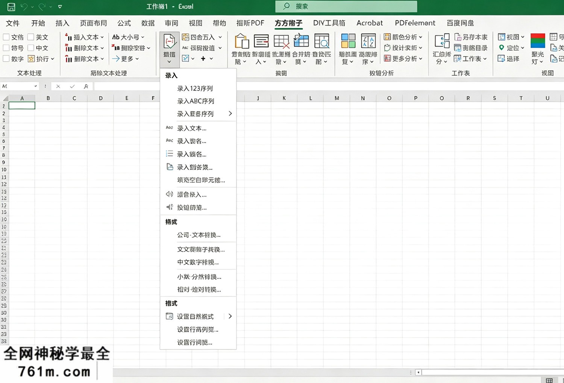Viewport: 564px width, 383px height.
Task: Choose 设置行高列宽... from the menu
Action: coord(198,329)
